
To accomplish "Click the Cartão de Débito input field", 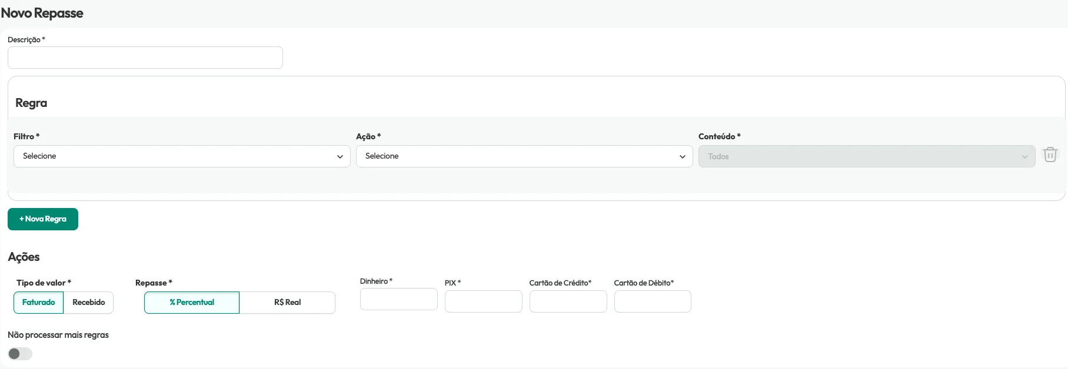I will point(653,301).
